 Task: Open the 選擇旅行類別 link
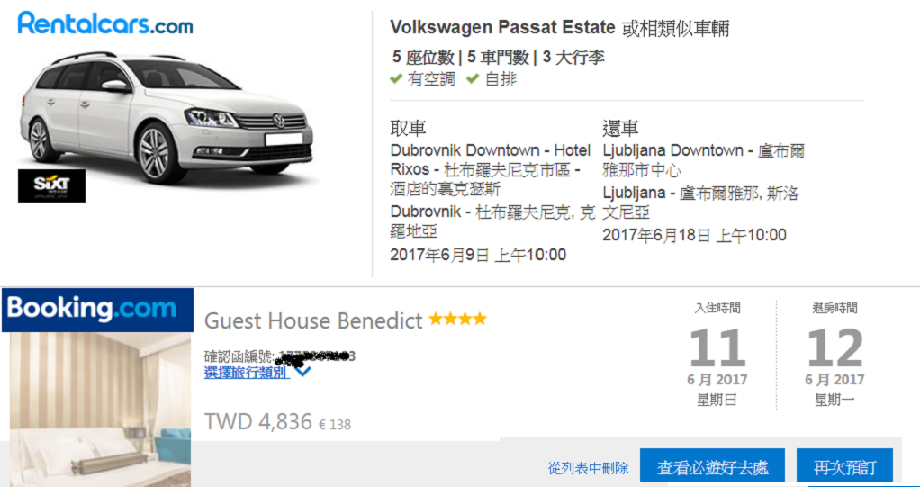(x=247, y=372)
